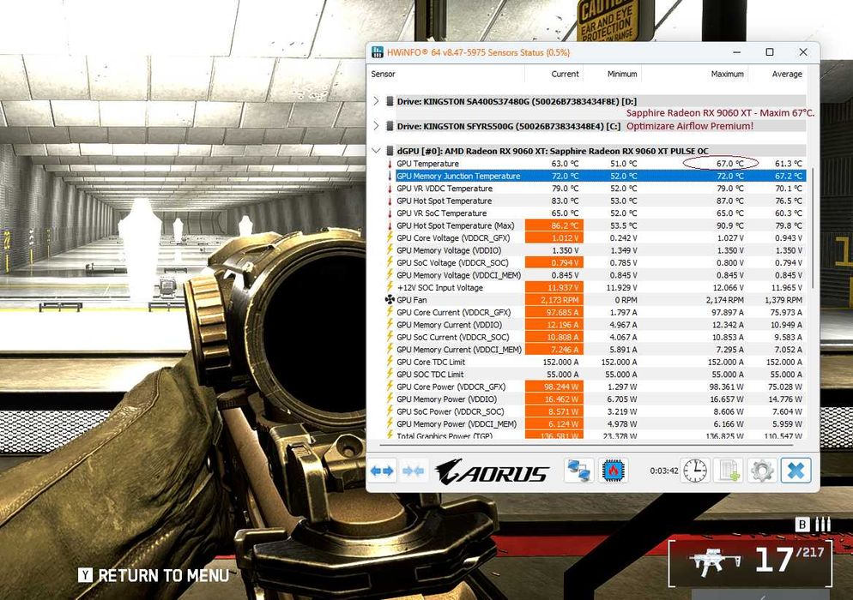Viewport: 853px width, 600px height.
Task: Expand the KINGSTON SA400S37480G drive [D:] node
Action: [x=376, y=101]
